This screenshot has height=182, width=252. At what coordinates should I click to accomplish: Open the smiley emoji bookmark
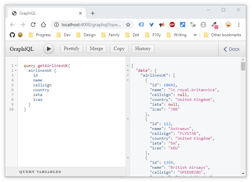point(20,35)
